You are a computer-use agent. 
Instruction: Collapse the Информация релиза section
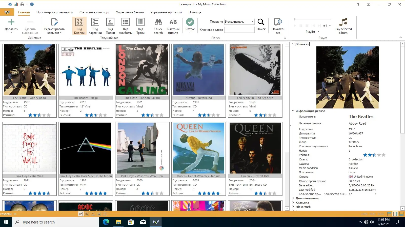click(x=293, y=111)
